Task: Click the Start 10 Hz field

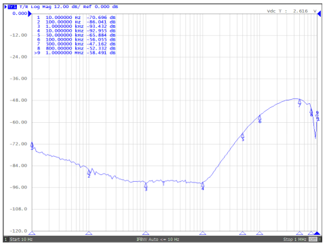Action: [21, 240]
